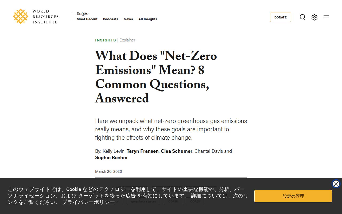Open the hamburger menu
Screen dimensions: 342x214
click(x=326, y=17)
